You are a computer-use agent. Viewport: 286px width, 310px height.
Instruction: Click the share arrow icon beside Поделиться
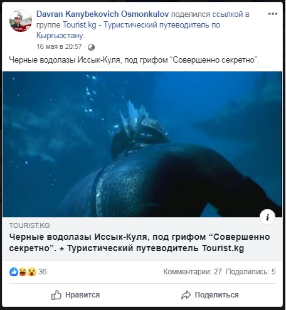pos(186,295)
